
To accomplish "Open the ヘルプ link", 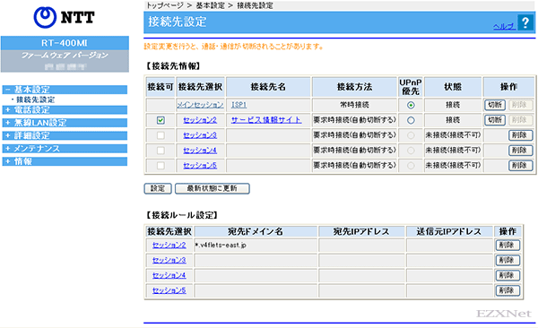I will tap(504, 26).
